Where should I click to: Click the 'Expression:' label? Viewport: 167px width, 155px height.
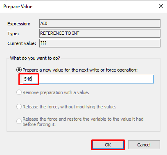tap(19, 24)
